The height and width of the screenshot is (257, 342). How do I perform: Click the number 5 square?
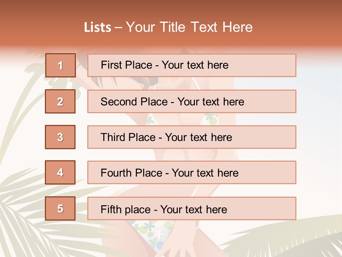(x=60, y=208)
